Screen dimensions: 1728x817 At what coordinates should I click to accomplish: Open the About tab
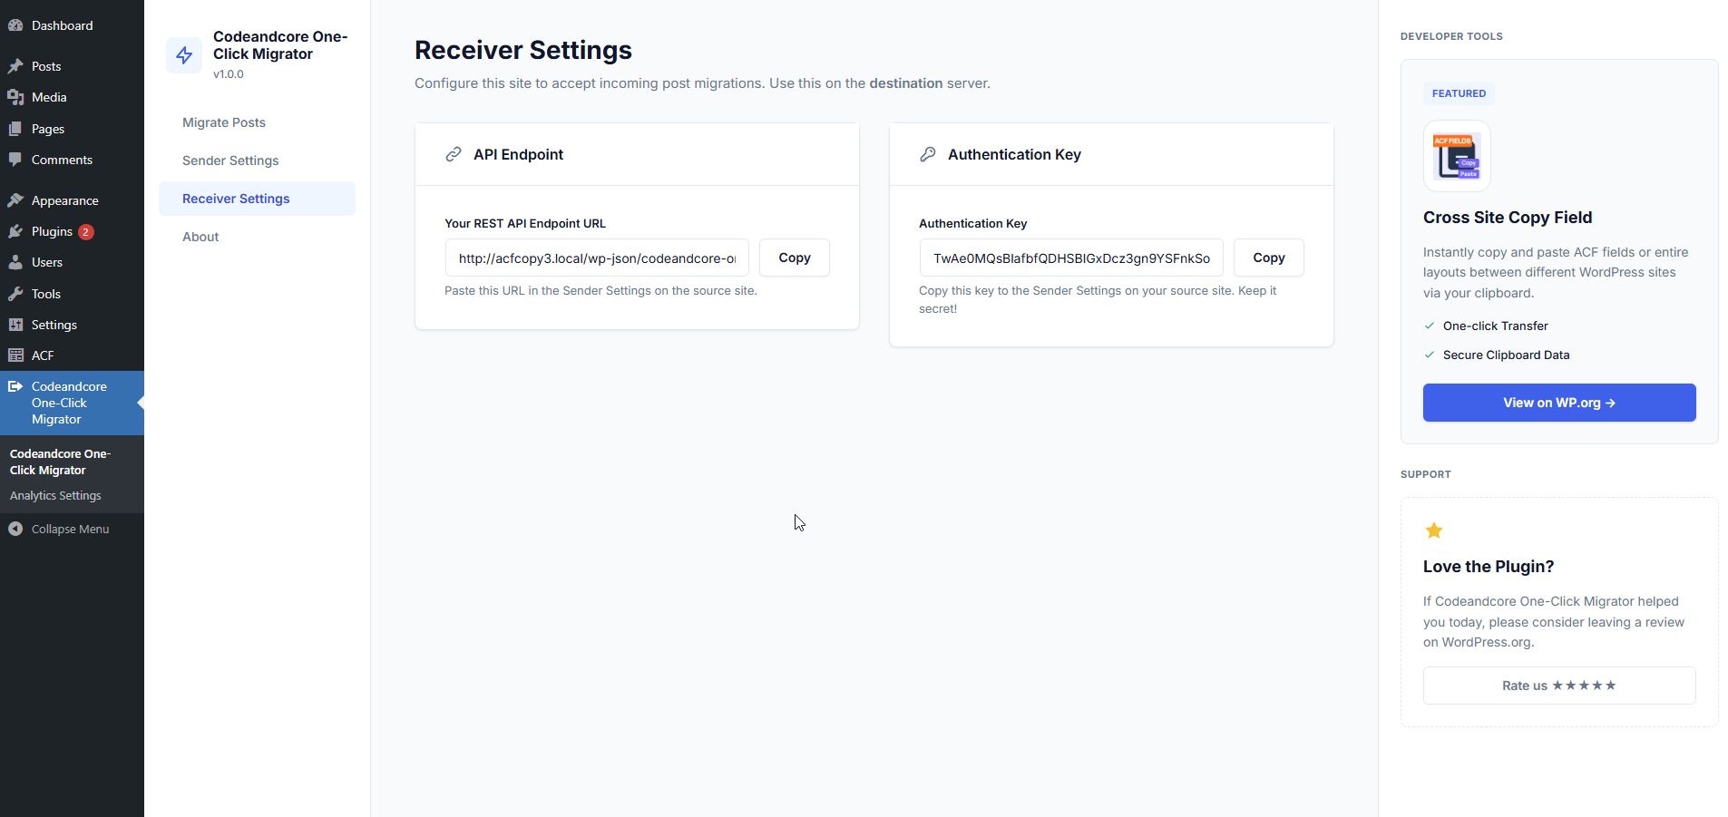tap(257, 237)
